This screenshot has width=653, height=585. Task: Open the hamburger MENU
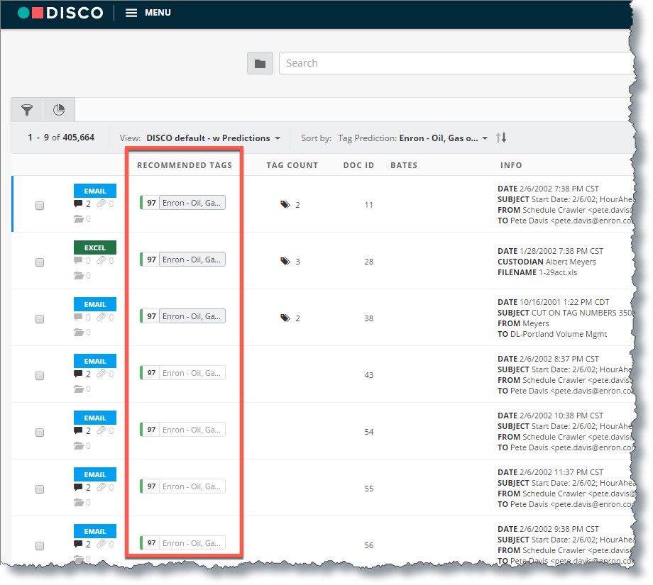(x=148, y=13)
